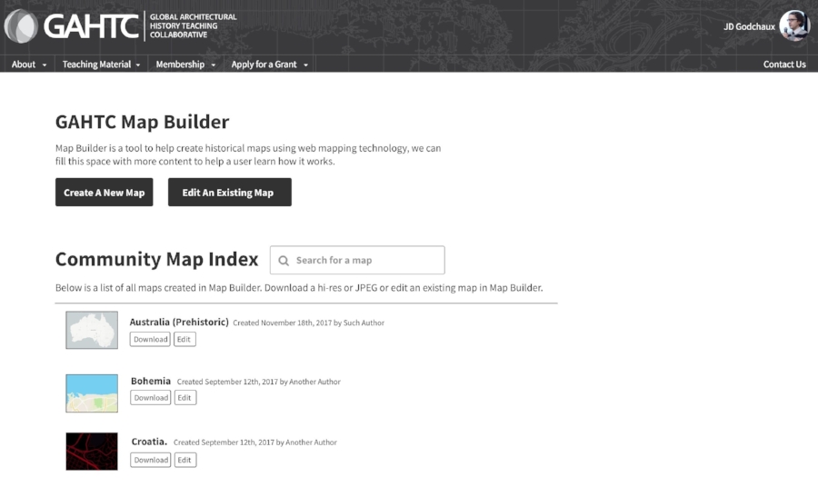Click the JD Godchaux username
818x487 pixels.
point(749,26)
